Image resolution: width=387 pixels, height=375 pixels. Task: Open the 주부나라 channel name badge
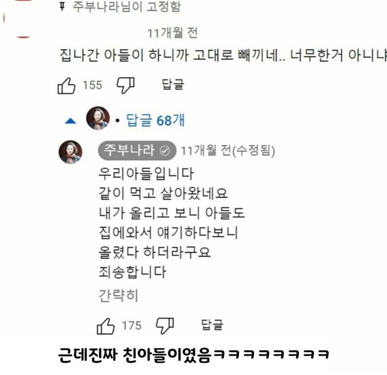tap(137, 150)
